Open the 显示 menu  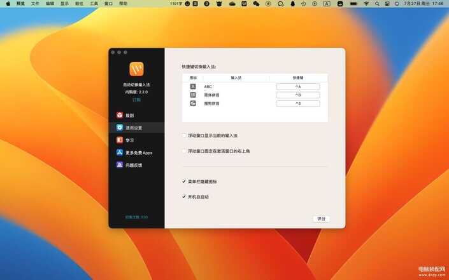(64, 4)
